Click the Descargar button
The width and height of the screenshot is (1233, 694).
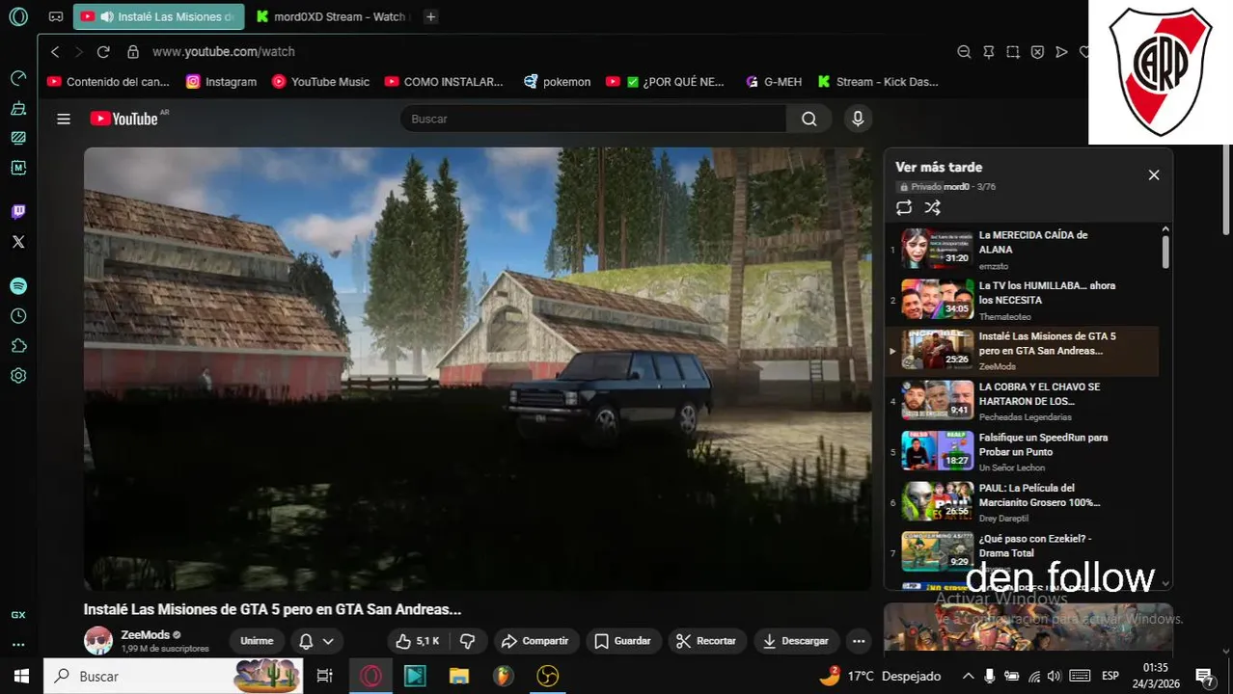coord(796,641)
